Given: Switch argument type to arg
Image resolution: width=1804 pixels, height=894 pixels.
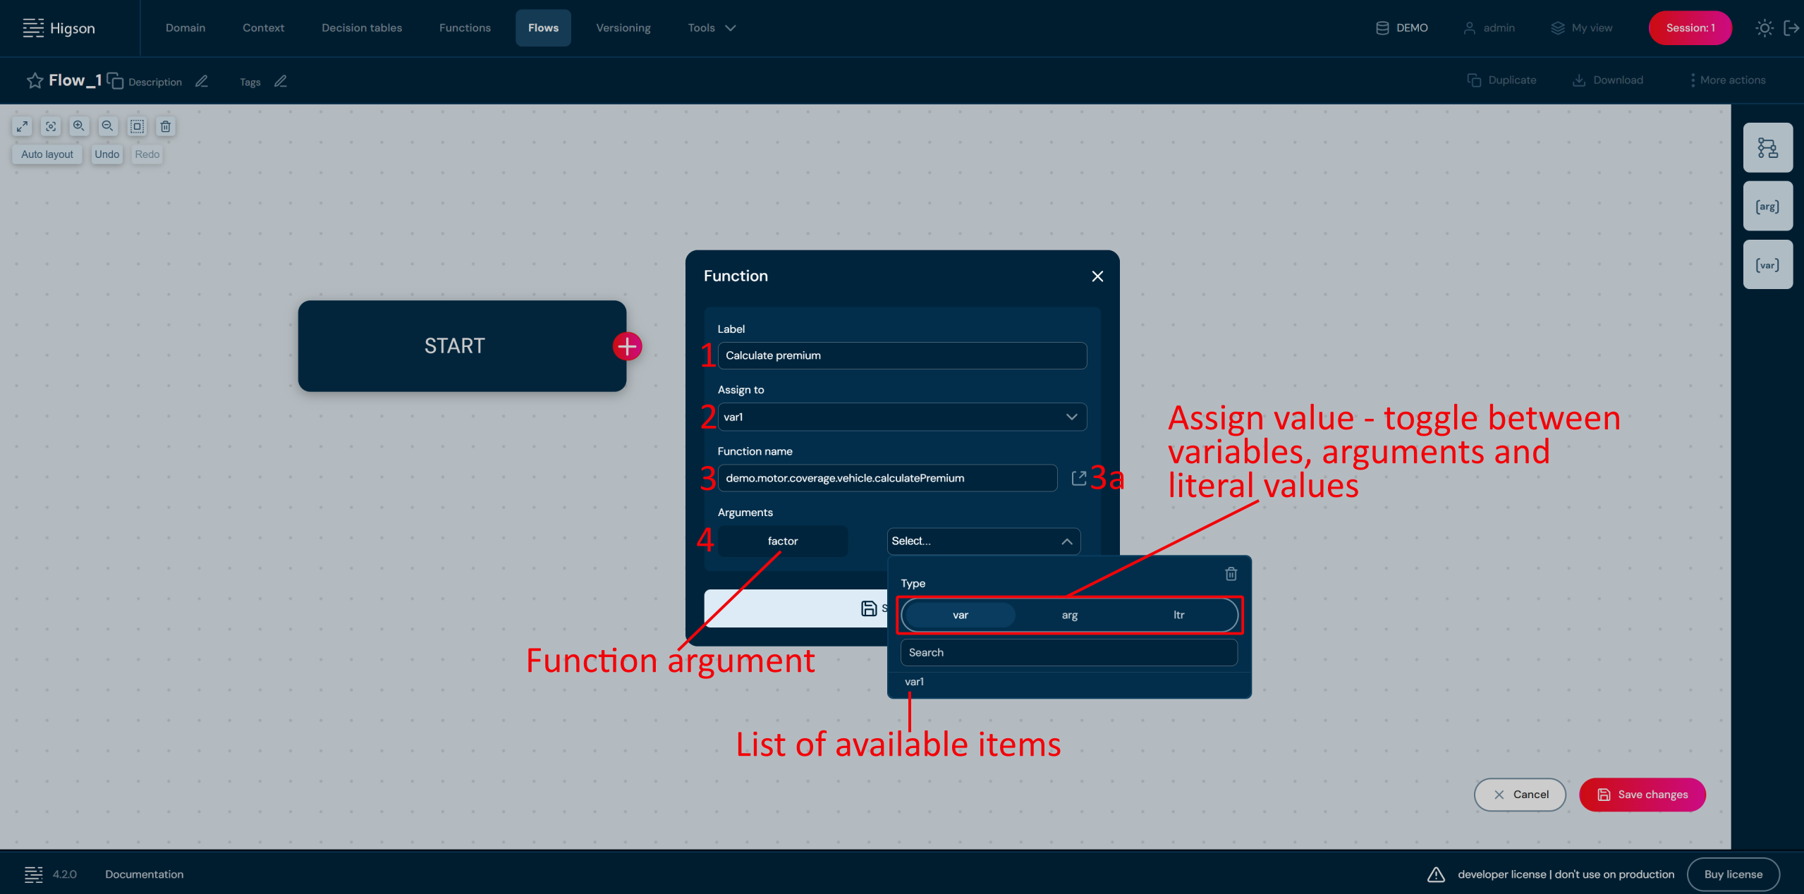Looking at the screenshot, I should point(1069,615).
